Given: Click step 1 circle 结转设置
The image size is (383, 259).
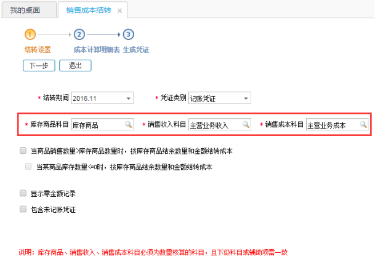Looking at the screenshot, I should [x=30, y=34].
